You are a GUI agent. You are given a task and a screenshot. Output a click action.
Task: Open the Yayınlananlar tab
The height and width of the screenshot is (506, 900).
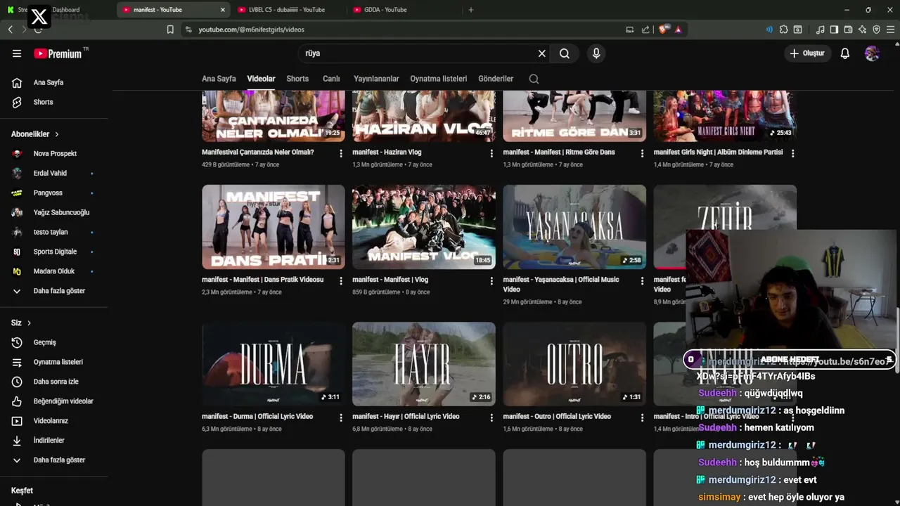pyautogui.click(x=376, y=79)
